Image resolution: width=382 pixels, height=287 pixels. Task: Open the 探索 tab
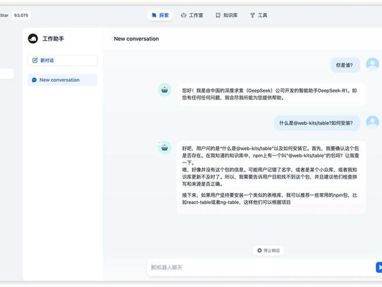click(x=160, y=15)
